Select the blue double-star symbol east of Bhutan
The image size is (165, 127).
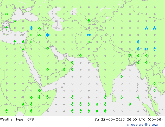[146, 49]
